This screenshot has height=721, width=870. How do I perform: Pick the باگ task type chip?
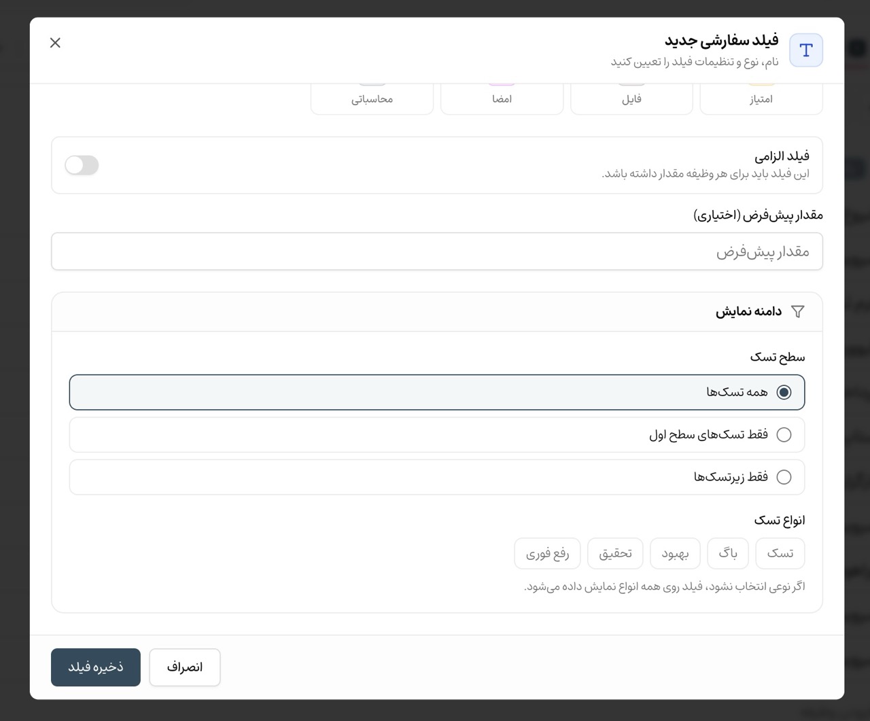pos(728,553)
